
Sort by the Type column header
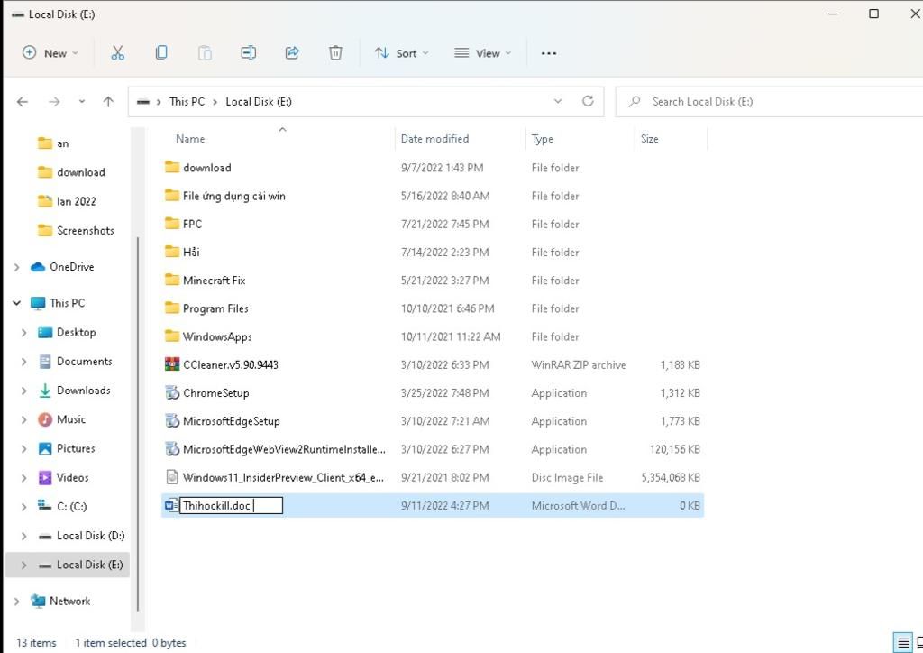click(x=542, y=139)
